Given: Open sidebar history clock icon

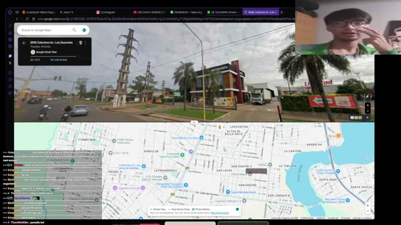Looking at the screenshot, I should pyautogui.click(x=10, y=80).
